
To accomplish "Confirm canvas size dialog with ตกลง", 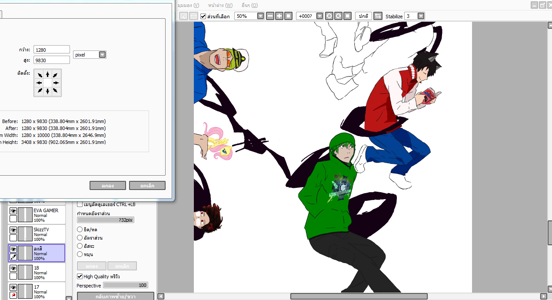I will [x=108, y=186].
